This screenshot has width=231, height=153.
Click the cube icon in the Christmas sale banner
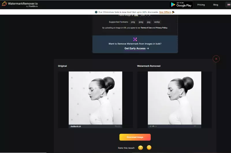(96, 12)
